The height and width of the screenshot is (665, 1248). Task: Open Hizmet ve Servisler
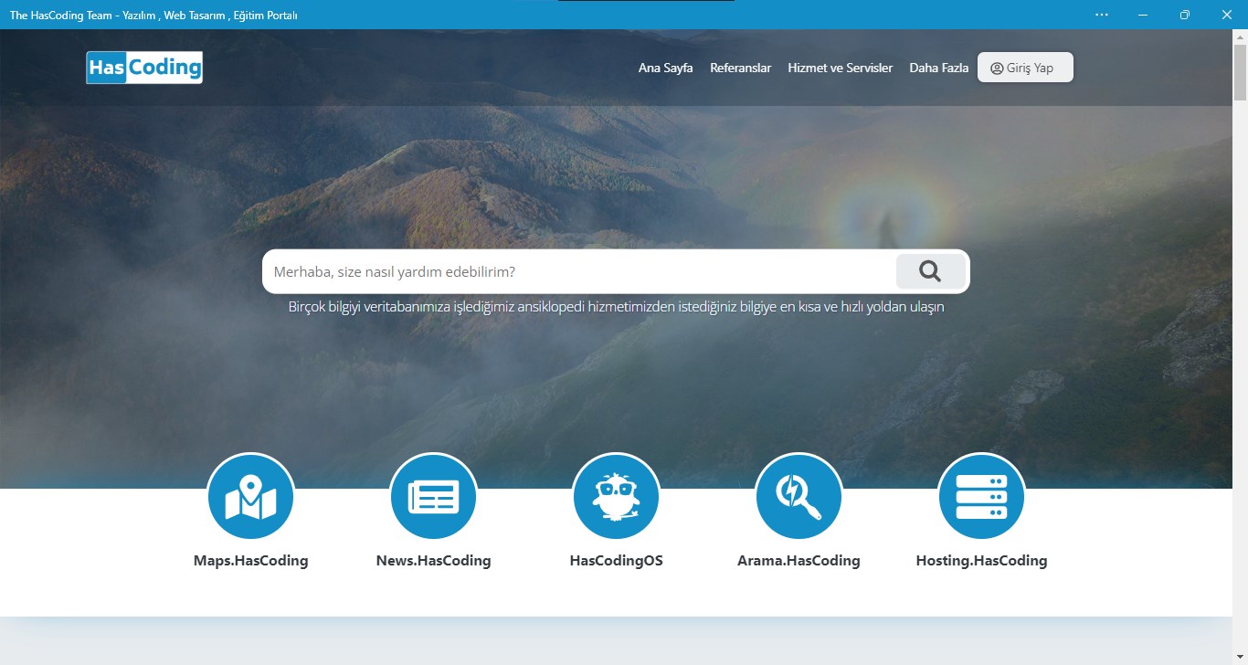[841, 68]
